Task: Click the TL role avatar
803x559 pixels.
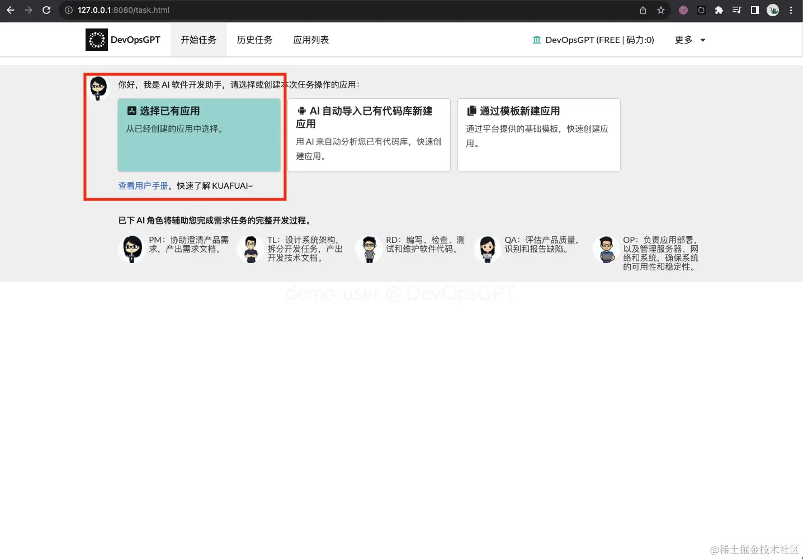Action: coord(251,249)
